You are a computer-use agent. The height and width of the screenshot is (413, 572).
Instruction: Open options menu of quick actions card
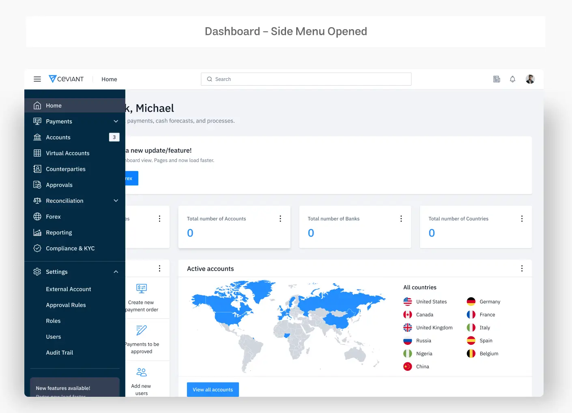click(159, 269)
